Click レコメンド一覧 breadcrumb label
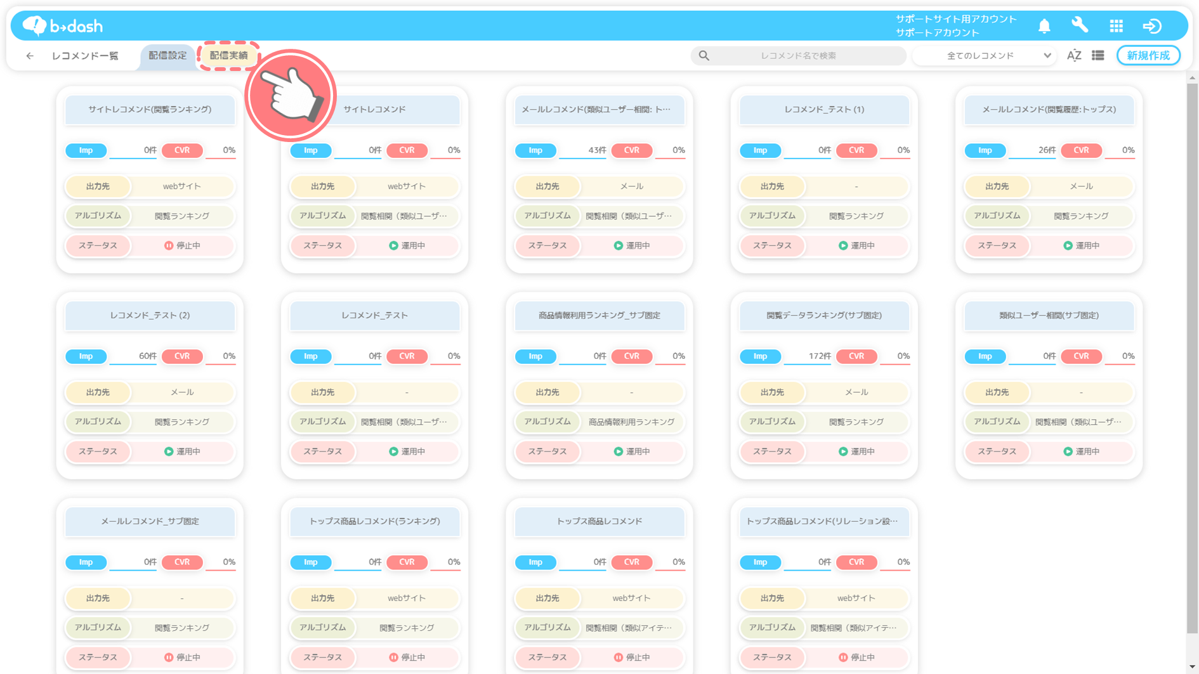Image resolution: width=1199 pixels, height=674 pixels. tap(85, 56)
